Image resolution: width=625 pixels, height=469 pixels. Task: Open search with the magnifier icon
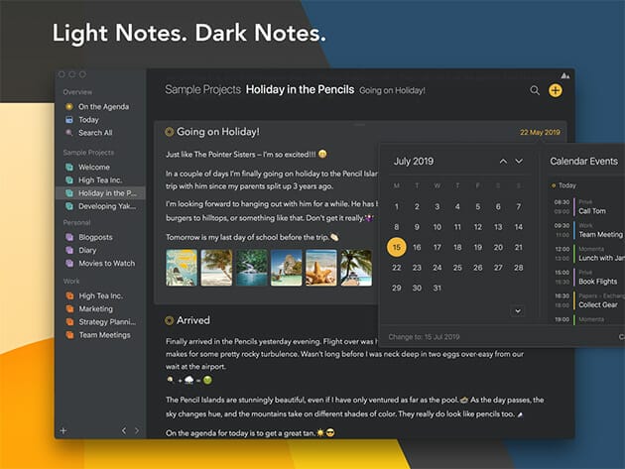click(x=535, y=90)
